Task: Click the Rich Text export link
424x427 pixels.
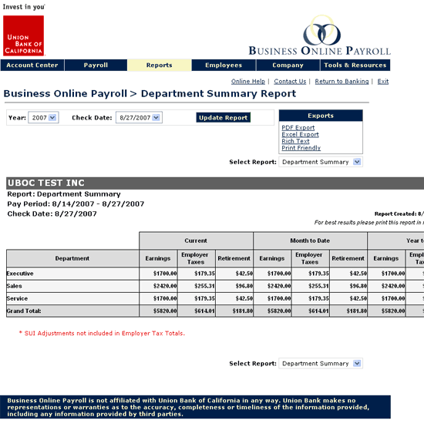Action: (x=295, y=141)
